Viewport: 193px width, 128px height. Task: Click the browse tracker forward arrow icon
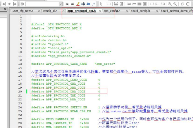15,4
